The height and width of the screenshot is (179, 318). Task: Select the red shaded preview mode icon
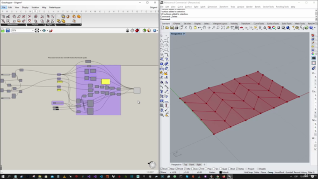pos(137,30)
